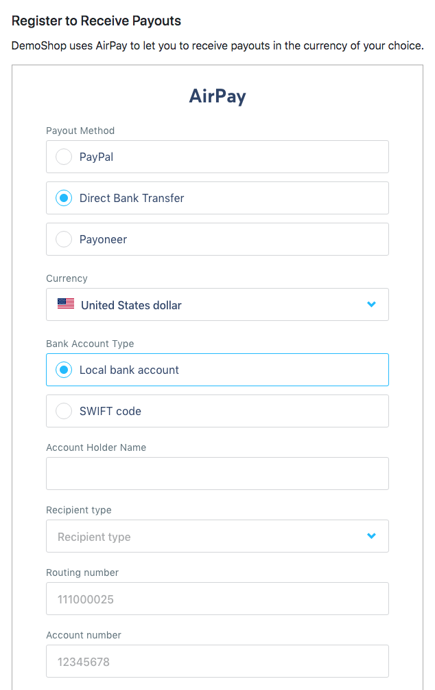Click the Register to Receive Payouts heading
435x690 pixels.
[96, 21]
